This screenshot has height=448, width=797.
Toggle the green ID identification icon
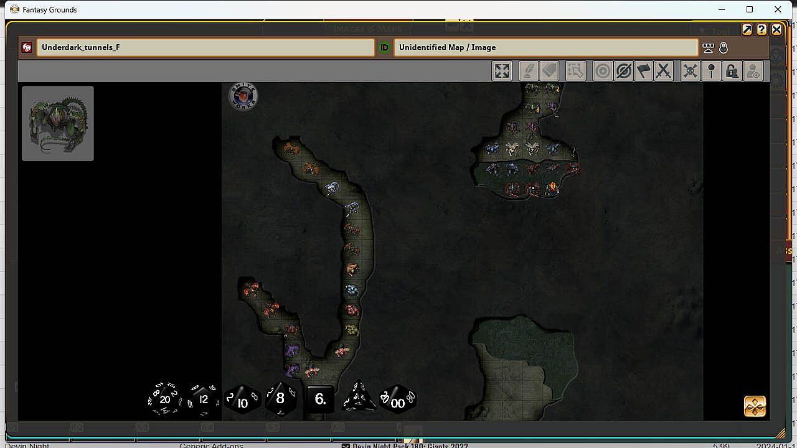pos(384,47)
